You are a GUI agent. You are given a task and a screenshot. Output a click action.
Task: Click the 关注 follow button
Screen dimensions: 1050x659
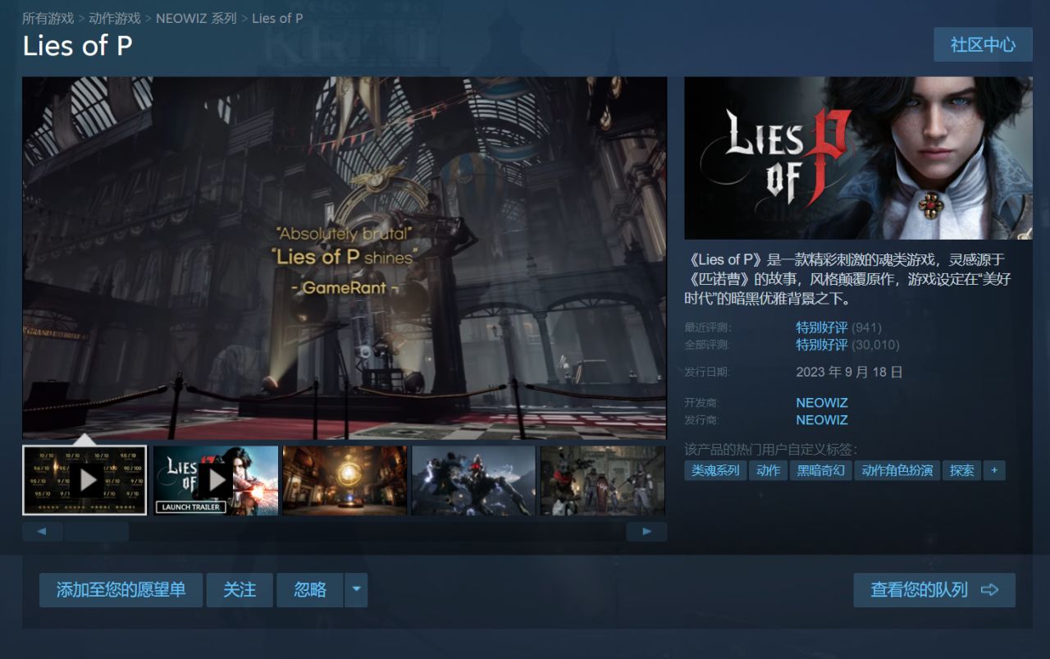(240, 590)
